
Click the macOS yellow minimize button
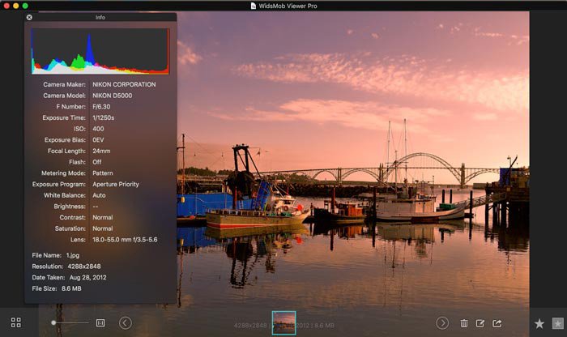[x=15, y=6]
